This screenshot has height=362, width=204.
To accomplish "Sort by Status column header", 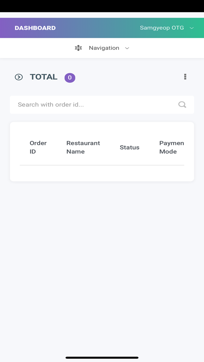I will 129,148.
